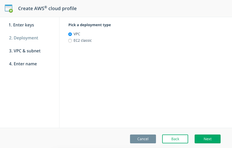This screenshot has height=148, width=232.
Task: Go Back to the previous step
Action: point(175,139)
